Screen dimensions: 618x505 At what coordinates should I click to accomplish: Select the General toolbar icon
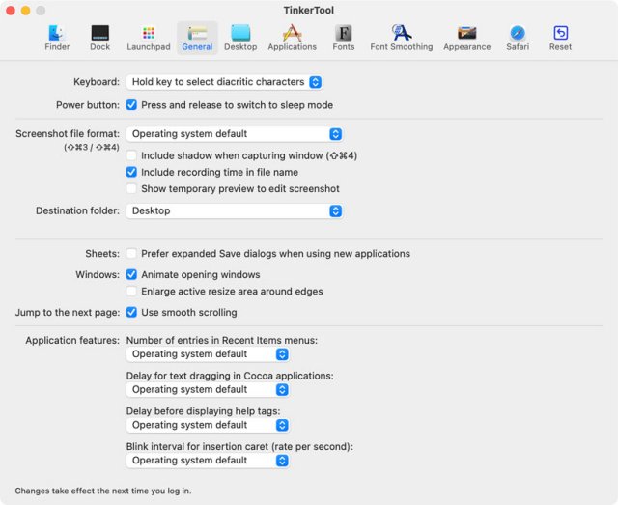pyautogui.click(x=197, y=39)
